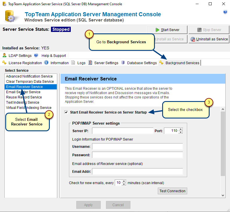The height and width of the screenshot is (212, 230).
Task: Click the Help & Support question mark icon
Action: [x=36, y=55]
